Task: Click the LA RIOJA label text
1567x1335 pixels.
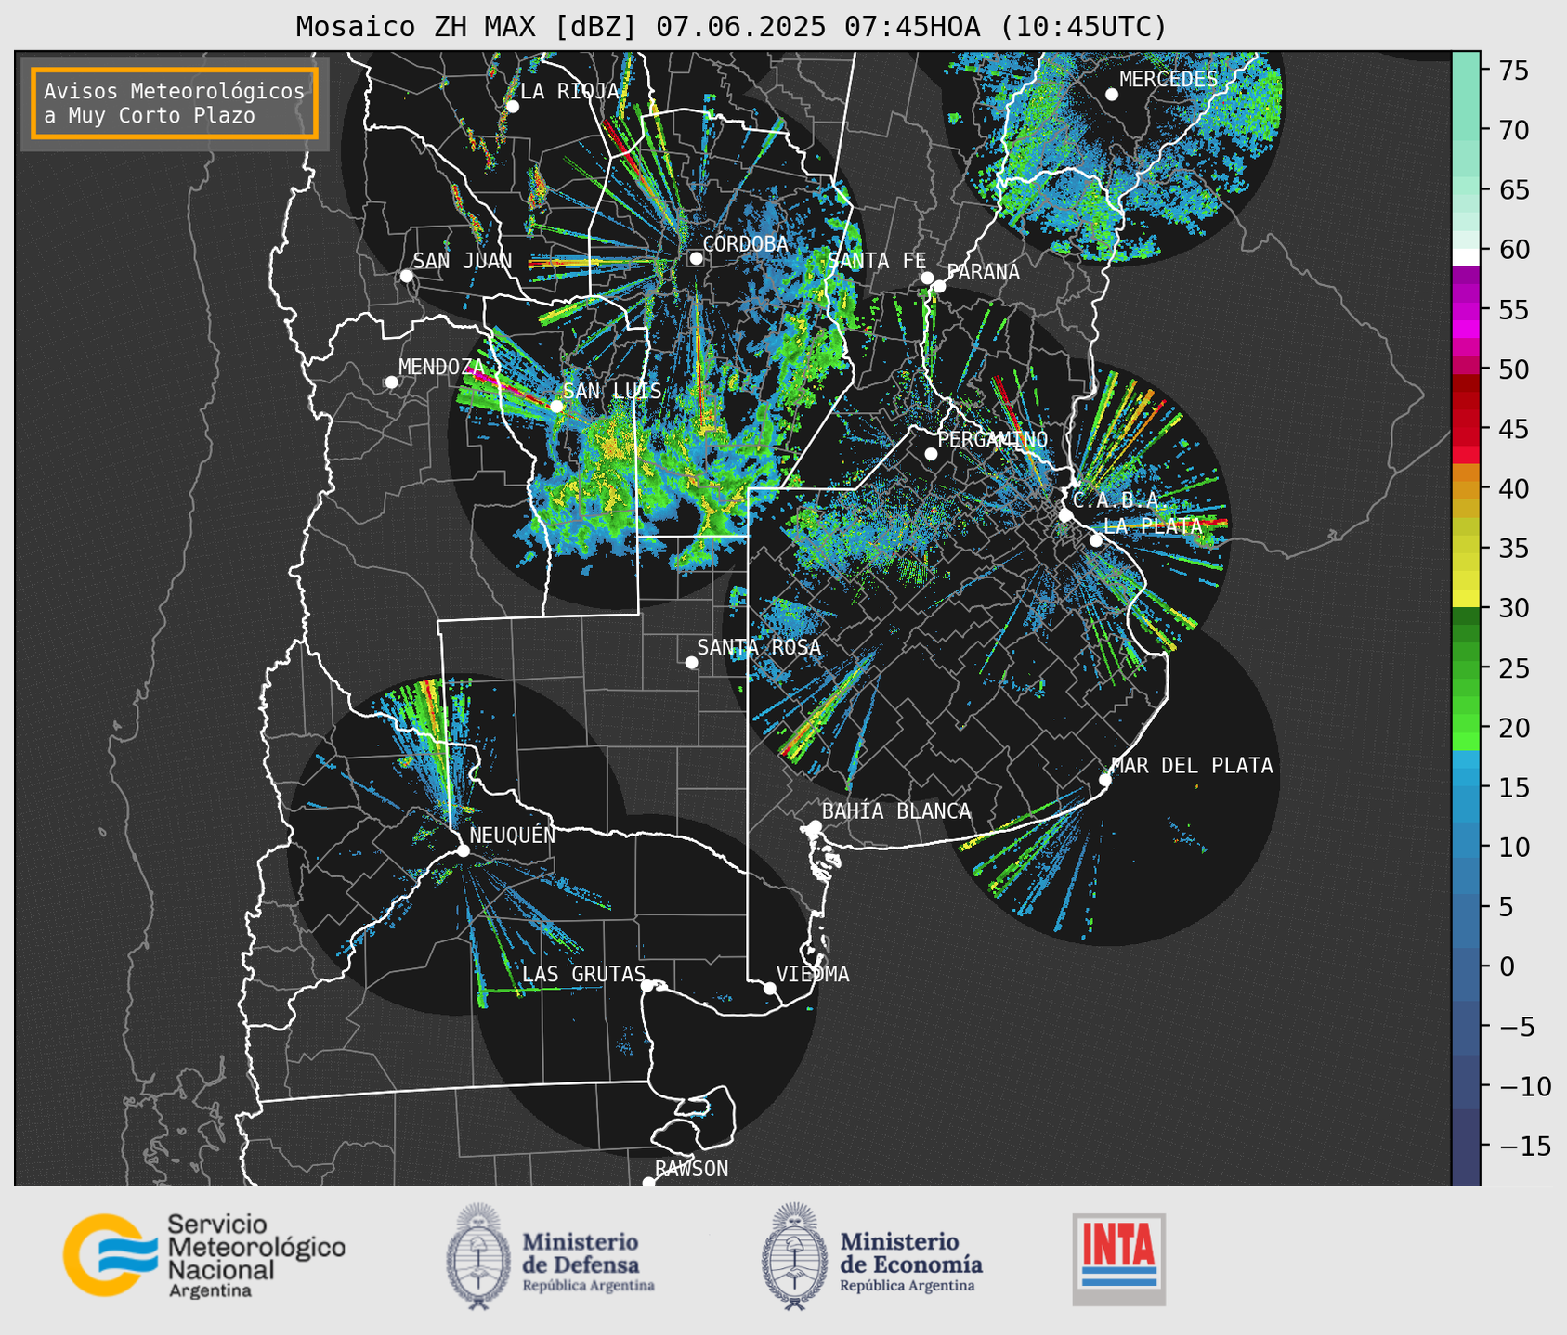Action: coord(569,91)
